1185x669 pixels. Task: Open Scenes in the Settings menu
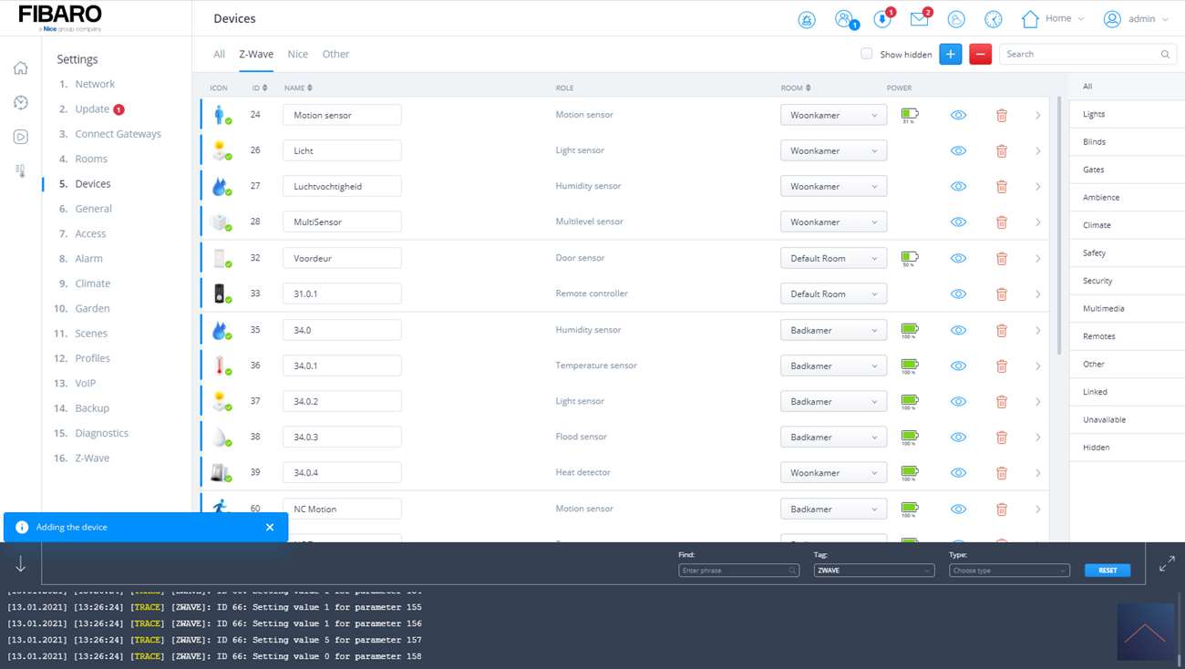[x=91, y=334]
